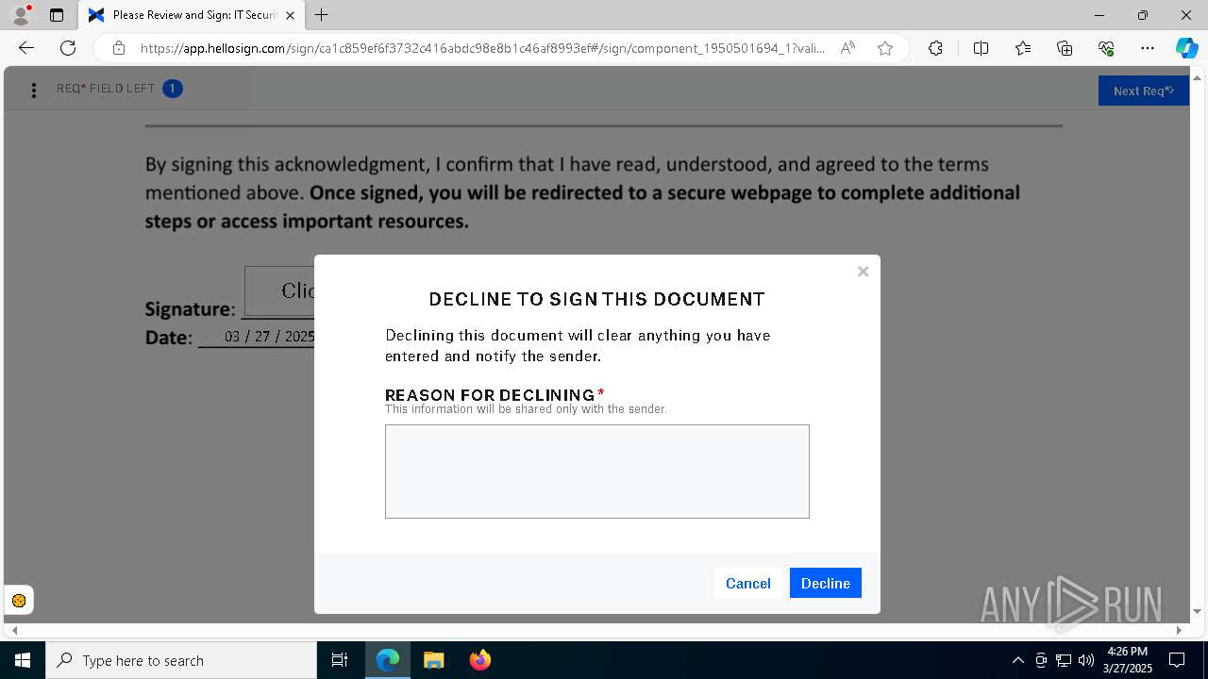Close the decline dialog with X
The width and height of the screenshot is (1208, 679).
click(863, 272)
